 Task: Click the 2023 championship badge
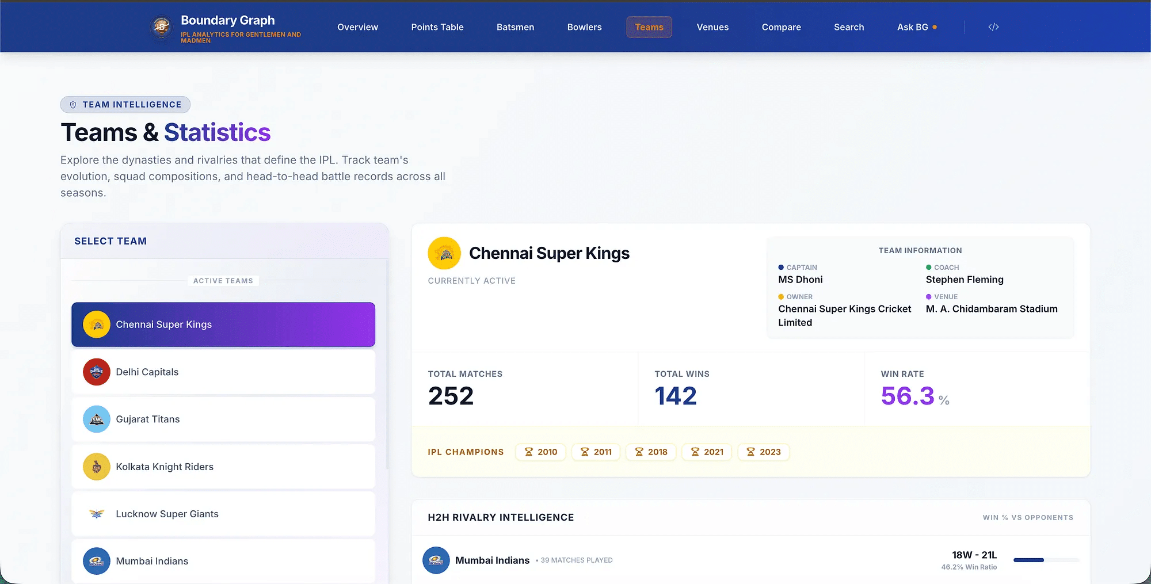(764, 452)
